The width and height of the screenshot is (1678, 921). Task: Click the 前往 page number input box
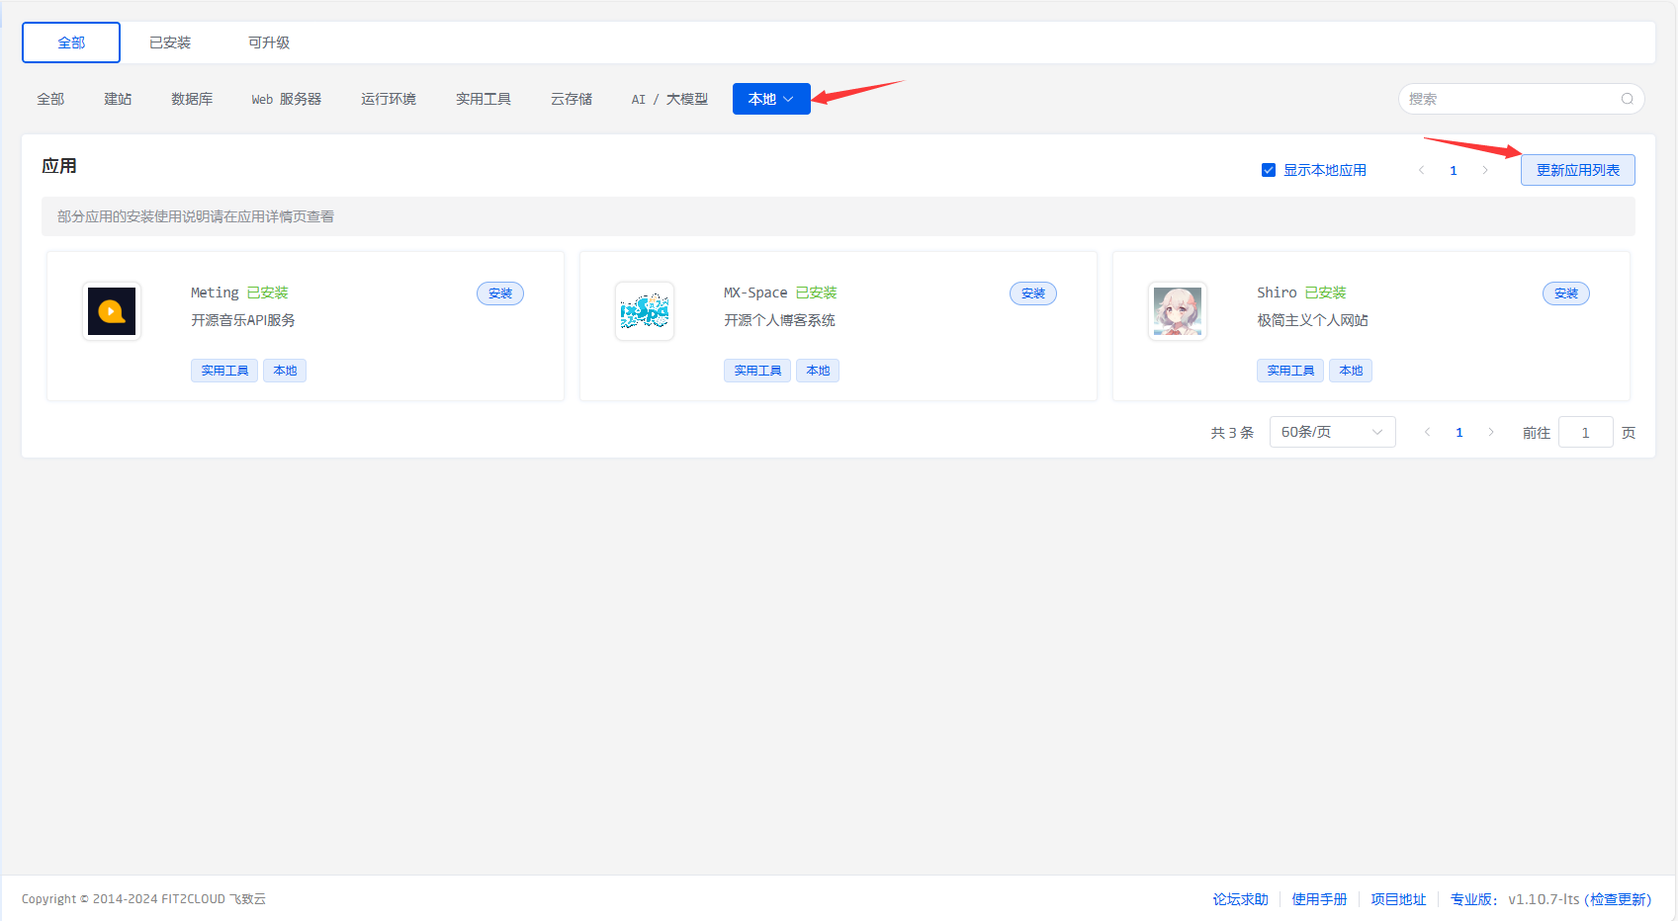1585,431
